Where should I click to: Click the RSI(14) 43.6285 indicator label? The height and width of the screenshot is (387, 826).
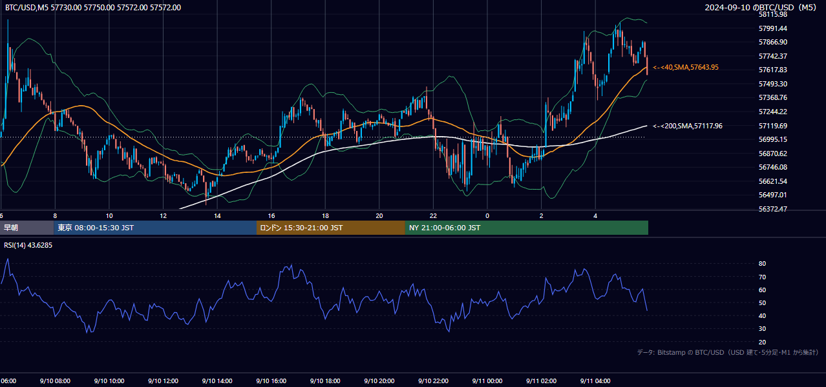[28, 245]
